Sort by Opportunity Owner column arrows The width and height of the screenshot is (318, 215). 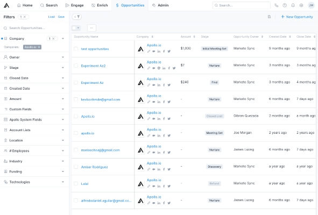click(262, 37)
